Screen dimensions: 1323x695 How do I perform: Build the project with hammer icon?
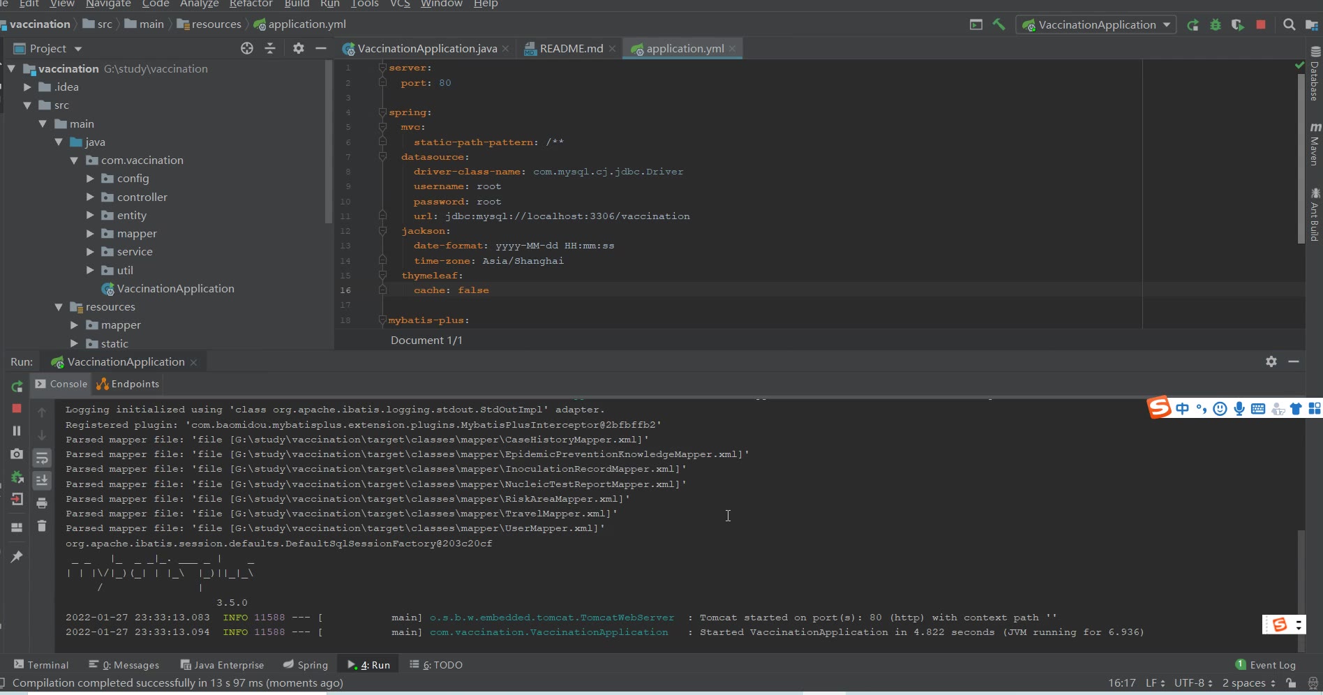coord(999,24)
